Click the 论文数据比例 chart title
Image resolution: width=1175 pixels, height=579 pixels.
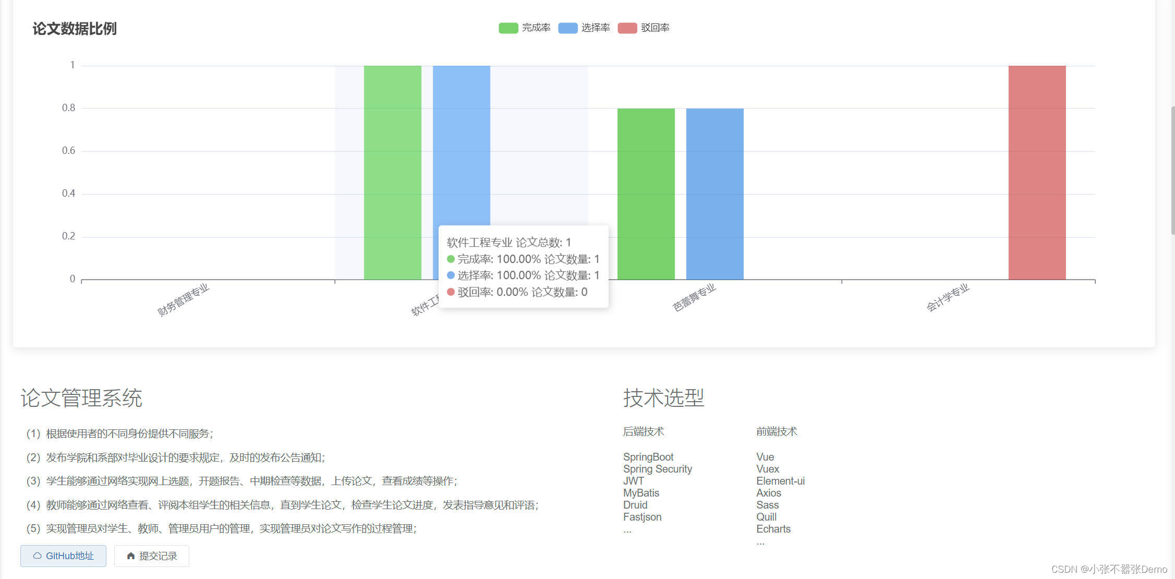pos(75,29)
